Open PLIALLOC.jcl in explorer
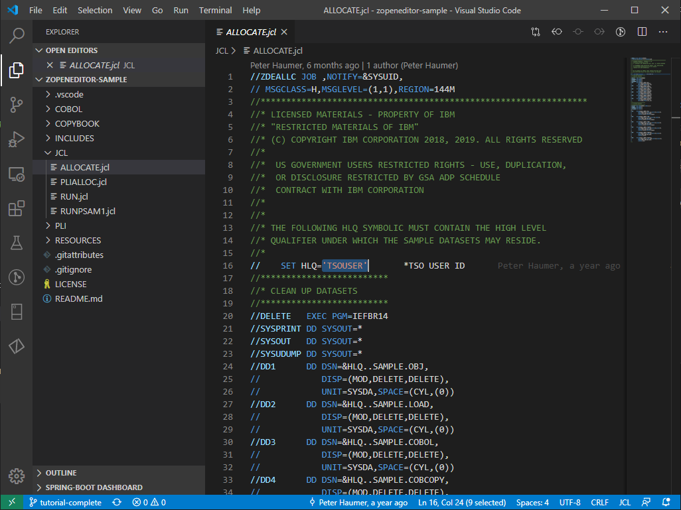This screenshot has width=681, height=510. 119,182
